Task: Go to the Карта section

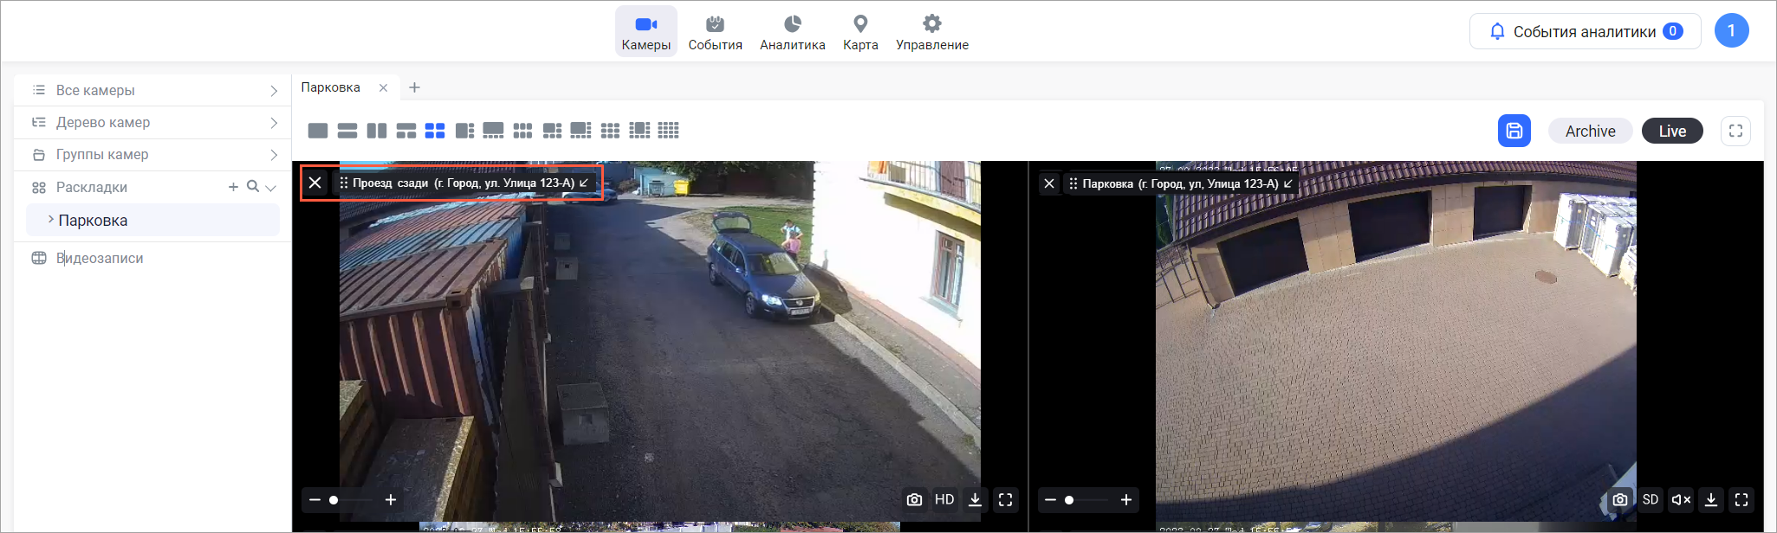Action: coord(859,32)
